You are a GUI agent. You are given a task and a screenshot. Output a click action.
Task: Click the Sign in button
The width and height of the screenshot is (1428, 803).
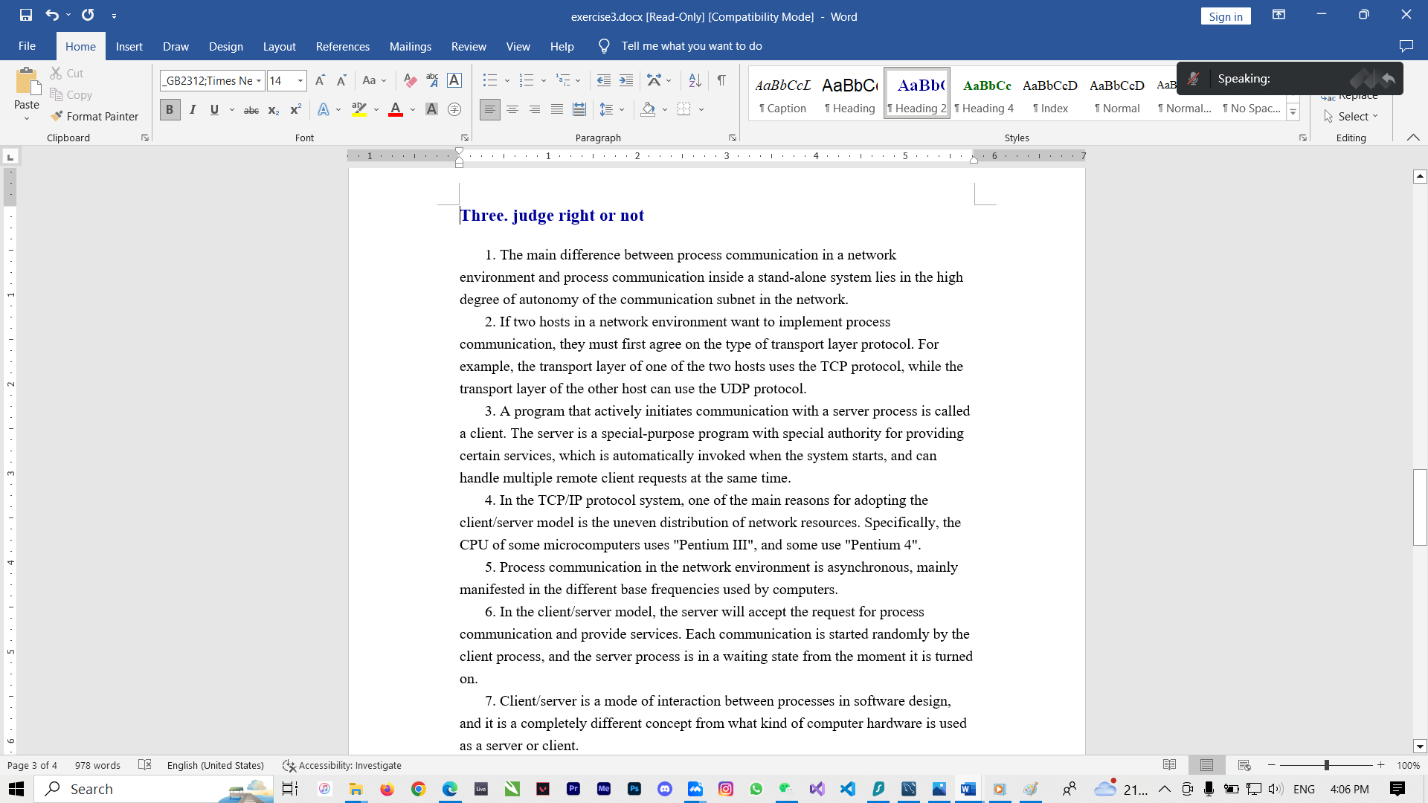[x=1226, y=16]
